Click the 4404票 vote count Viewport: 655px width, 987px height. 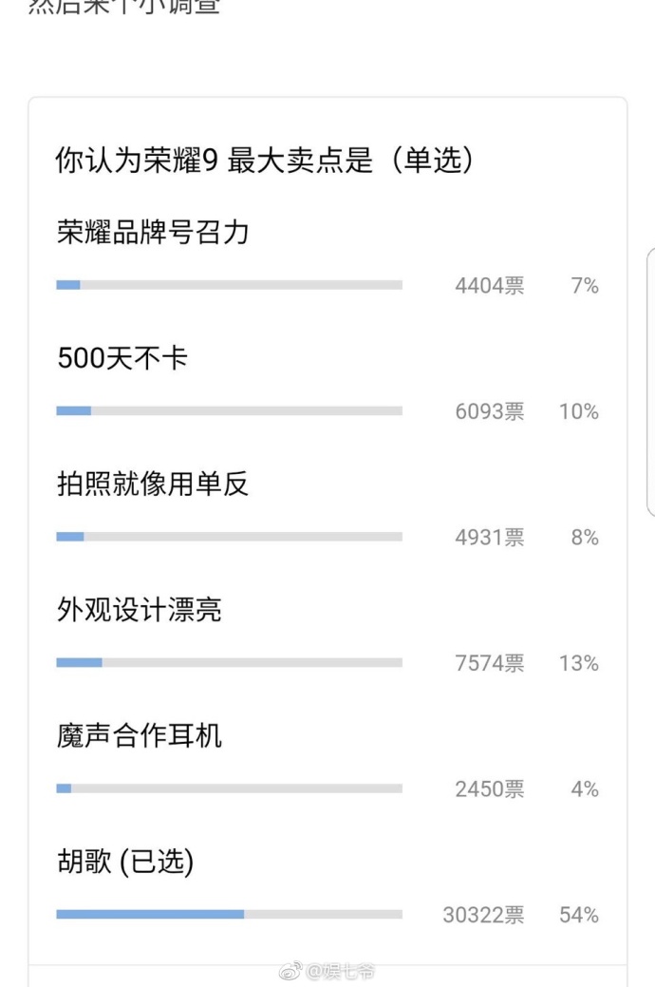click(x=490, y=286)
